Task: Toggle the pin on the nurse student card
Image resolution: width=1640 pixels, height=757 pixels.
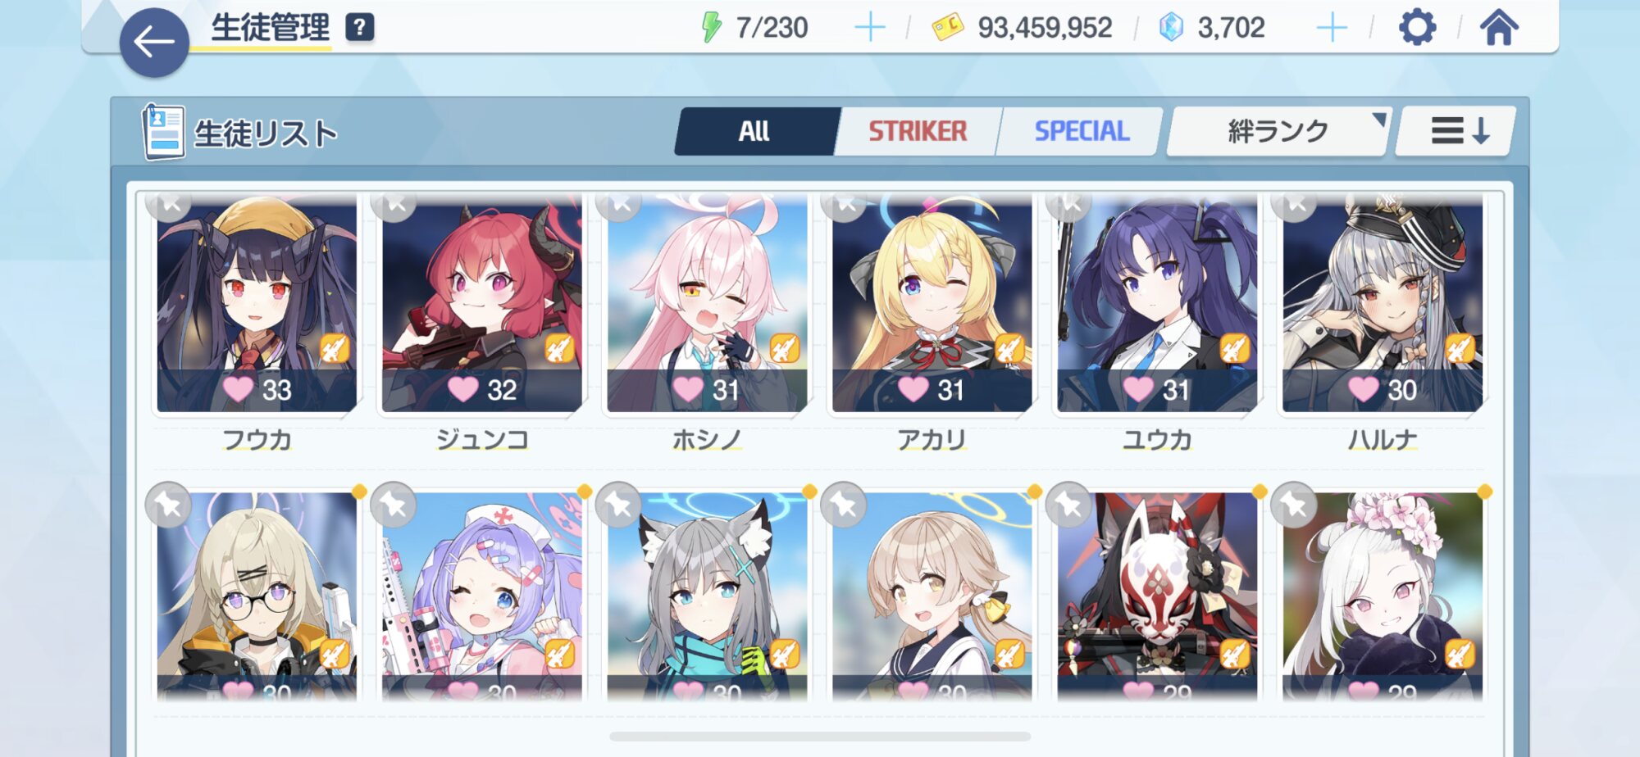Action: coord(394,505)
